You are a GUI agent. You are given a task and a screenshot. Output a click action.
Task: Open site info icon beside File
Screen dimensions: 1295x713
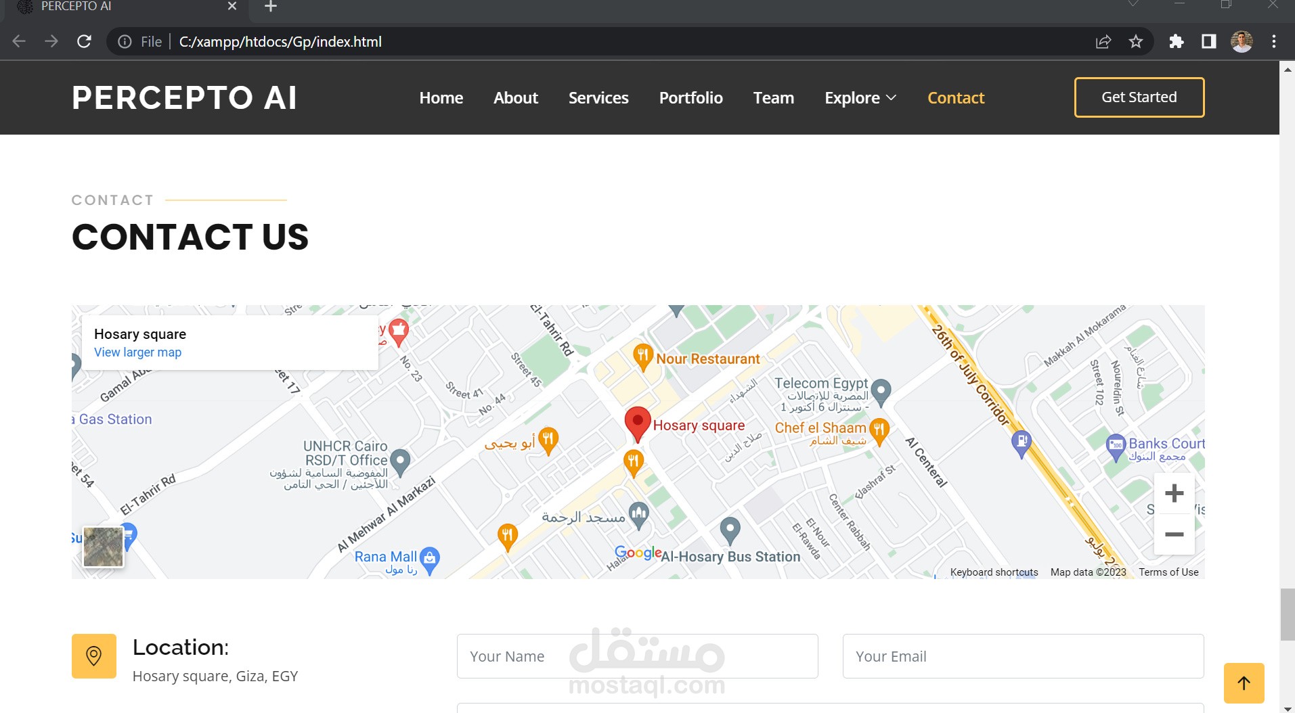[x=125, y=42]
